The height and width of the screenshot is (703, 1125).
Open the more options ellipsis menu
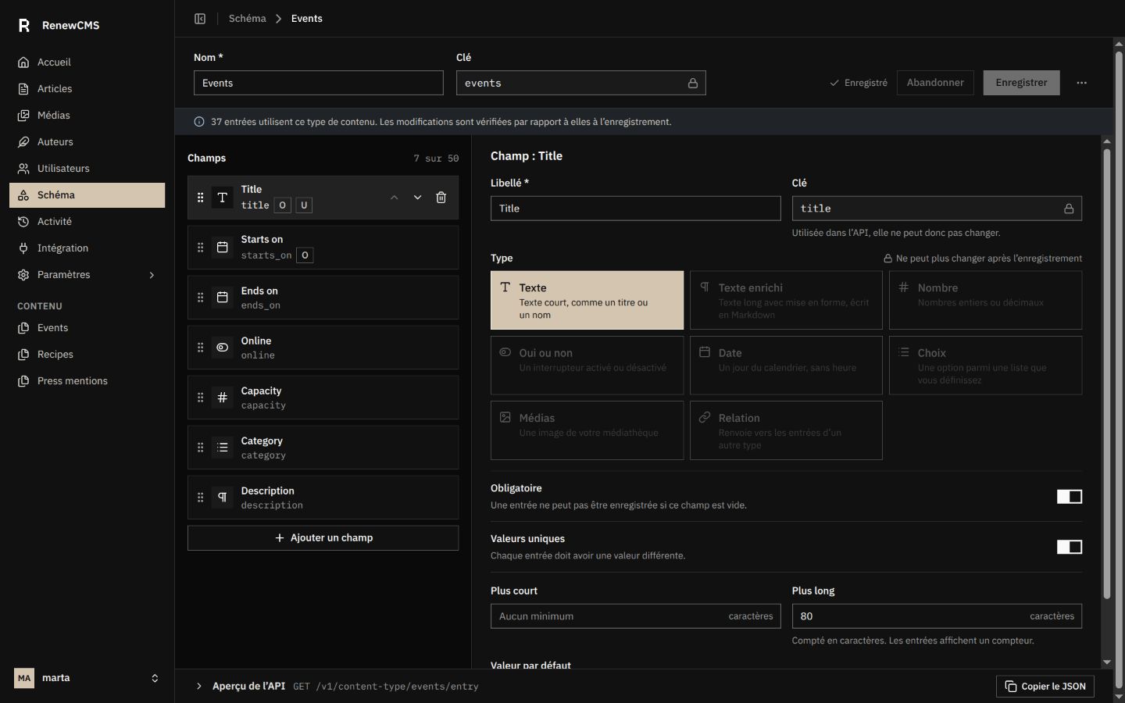(x=1081, y=83)
